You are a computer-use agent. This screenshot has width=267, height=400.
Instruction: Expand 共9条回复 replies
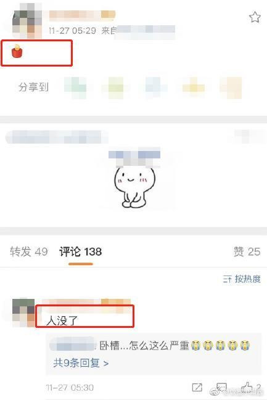81,362
